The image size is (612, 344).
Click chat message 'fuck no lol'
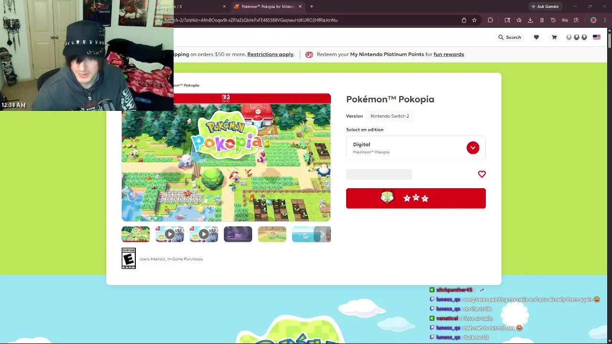[476, 337]
